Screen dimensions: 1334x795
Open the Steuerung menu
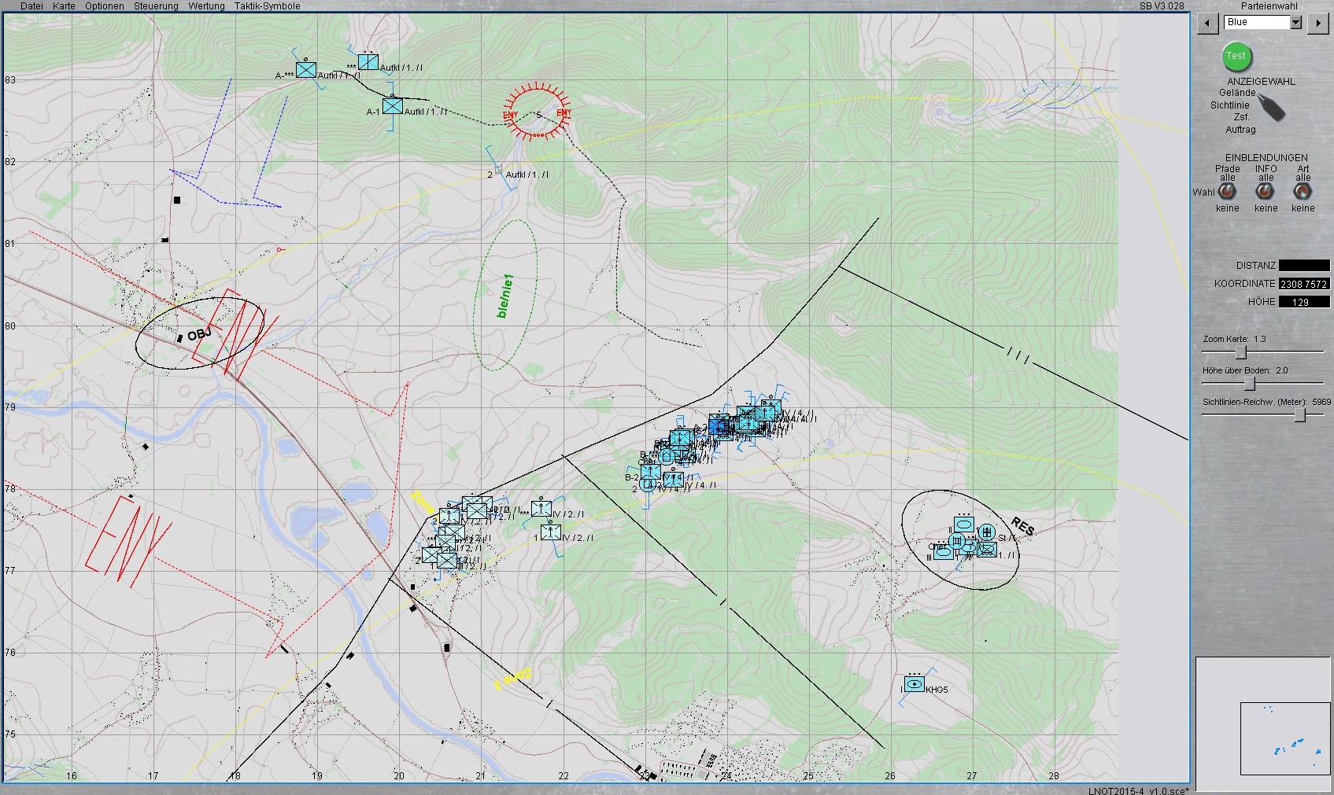click(x=156, y=6)
